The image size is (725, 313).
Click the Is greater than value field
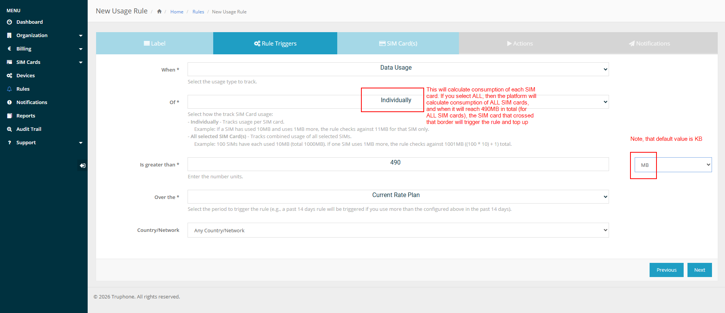(398, 164)
